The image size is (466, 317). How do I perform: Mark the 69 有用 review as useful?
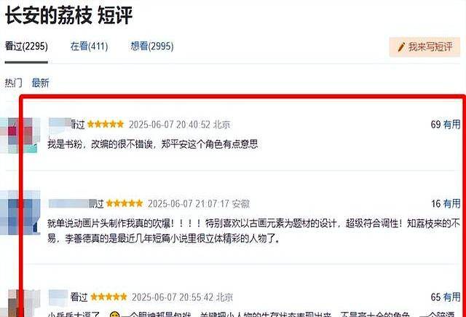[451, 125]
